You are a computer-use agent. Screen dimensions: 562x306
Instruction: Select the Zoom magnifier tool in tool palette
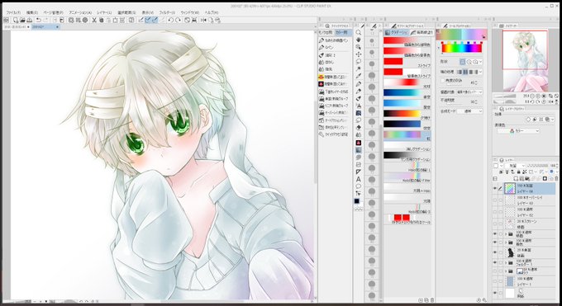click(x=358, y=32)
